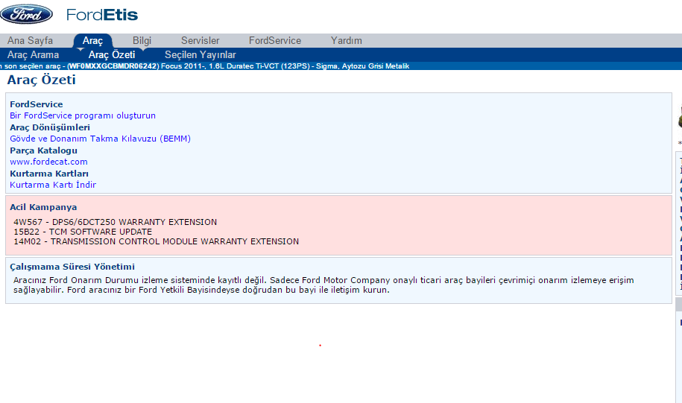Image resolution: width=682 pixels, height=403 pixels.
Task: Open the Ana Sayfa tab
Action: pos(30,40)
